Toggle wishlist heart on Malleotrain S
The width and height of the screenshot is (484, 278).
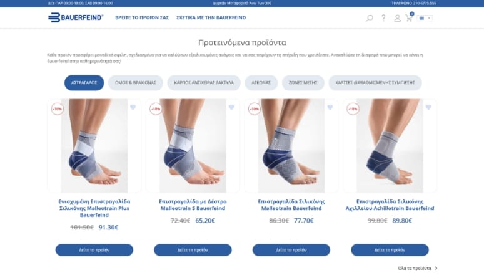[x=231, y=107]
